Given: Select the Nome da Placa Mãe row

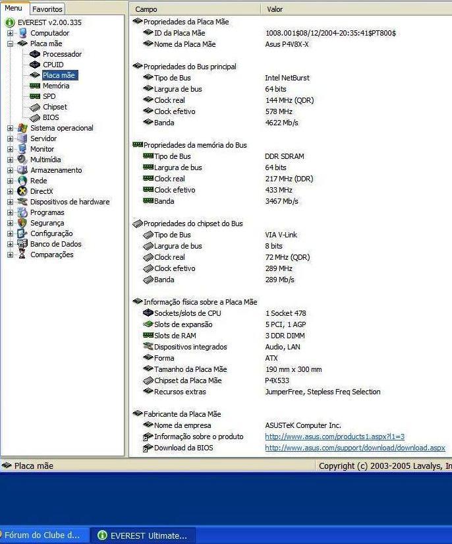Looking at the screenshot, I should (291, 44).
